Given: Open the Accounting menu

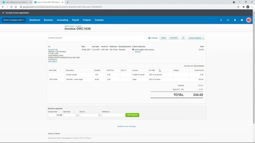Looking at the screenshot, I should [x=63, y=20].
